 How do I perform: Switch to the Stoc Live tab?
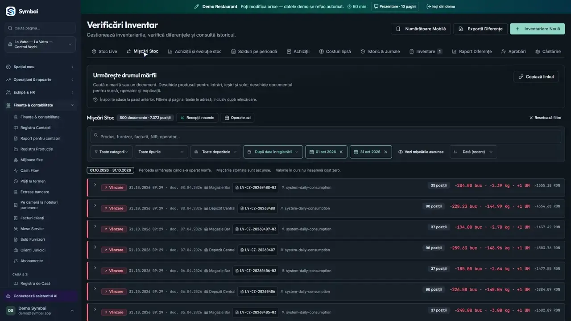[104, 51]
